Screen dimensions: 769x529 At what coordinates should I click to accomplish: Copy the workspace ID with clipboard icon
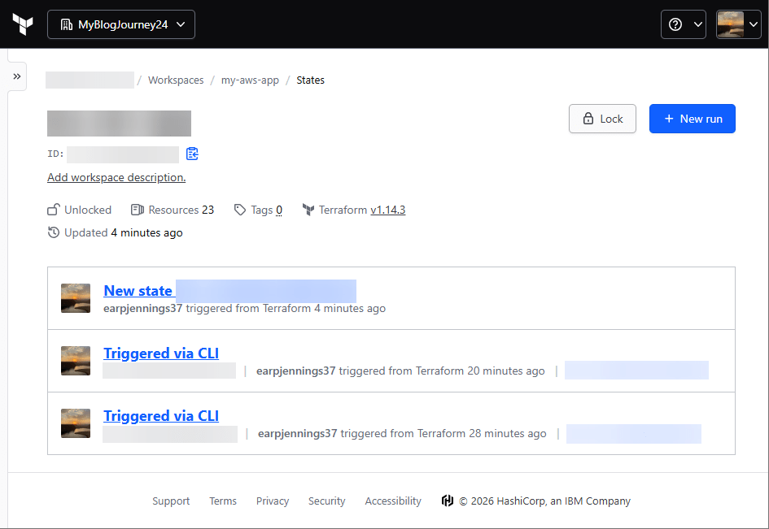coord(192,154)
